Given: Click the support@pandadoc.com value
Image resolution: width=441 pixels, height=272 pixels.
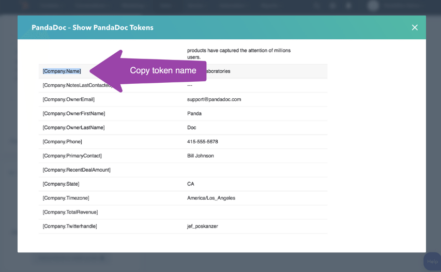Looking at the screenshot, I should (x=214, y=99).
